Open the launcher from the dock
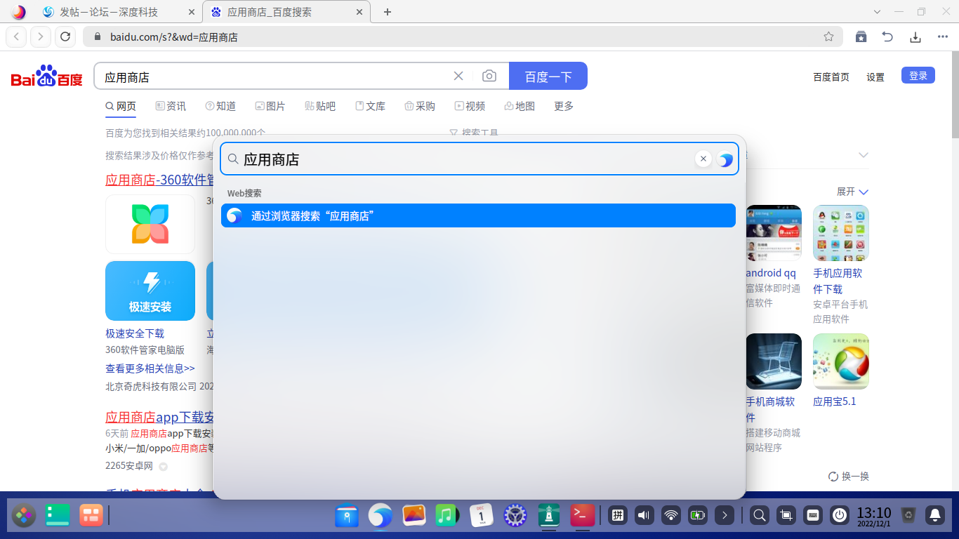The width and height of the screenshot is (959, 539). point(24,516)
